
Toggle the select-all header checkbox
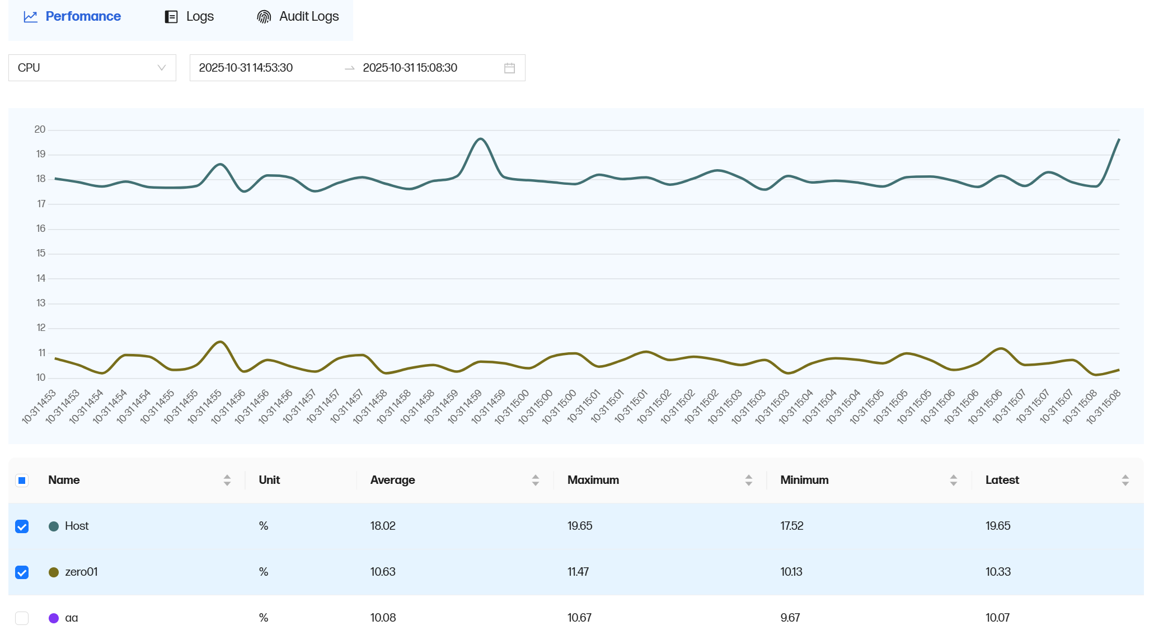point(22,481)
